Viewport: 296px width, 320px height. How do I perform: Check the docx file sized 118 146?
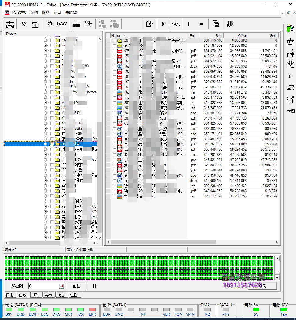[x=114, y=67]
